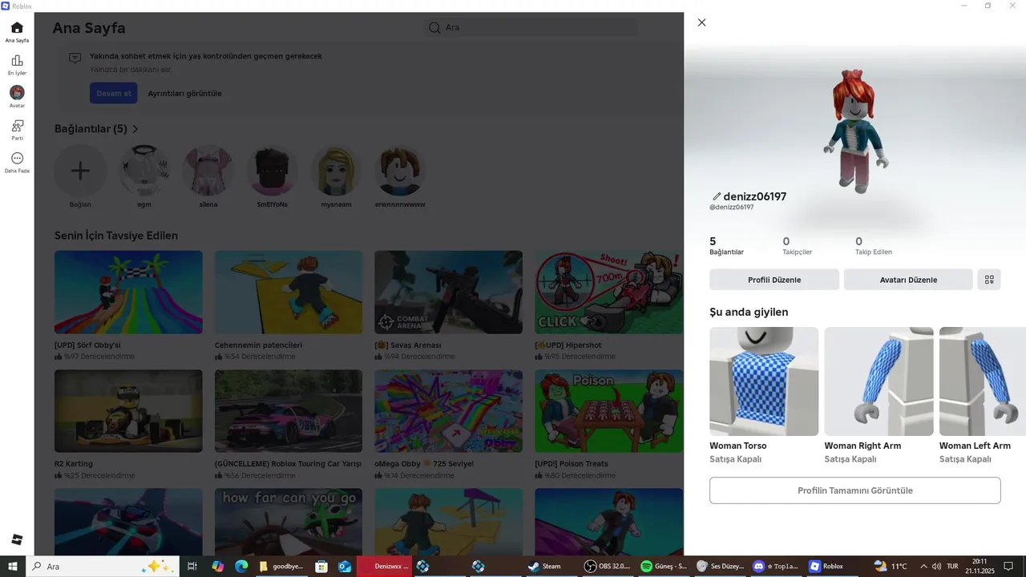This screenshot has width=1026, height=577.
Task: Open erwnnnnwwww connection avatar
Action: pos(400,171)
